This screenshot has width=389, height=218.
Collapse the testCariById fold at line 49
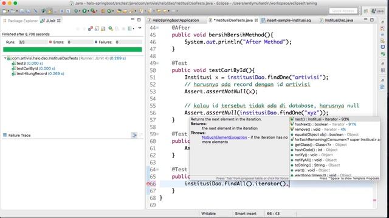(157, 63)
